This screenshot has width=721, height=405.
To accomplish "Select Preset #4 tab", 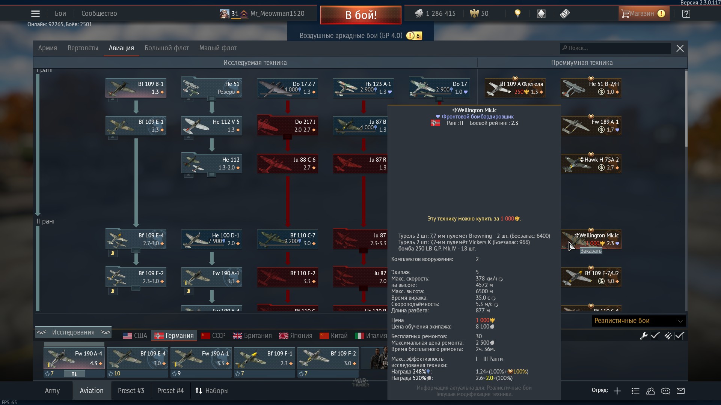I will [x=170, y=391].
